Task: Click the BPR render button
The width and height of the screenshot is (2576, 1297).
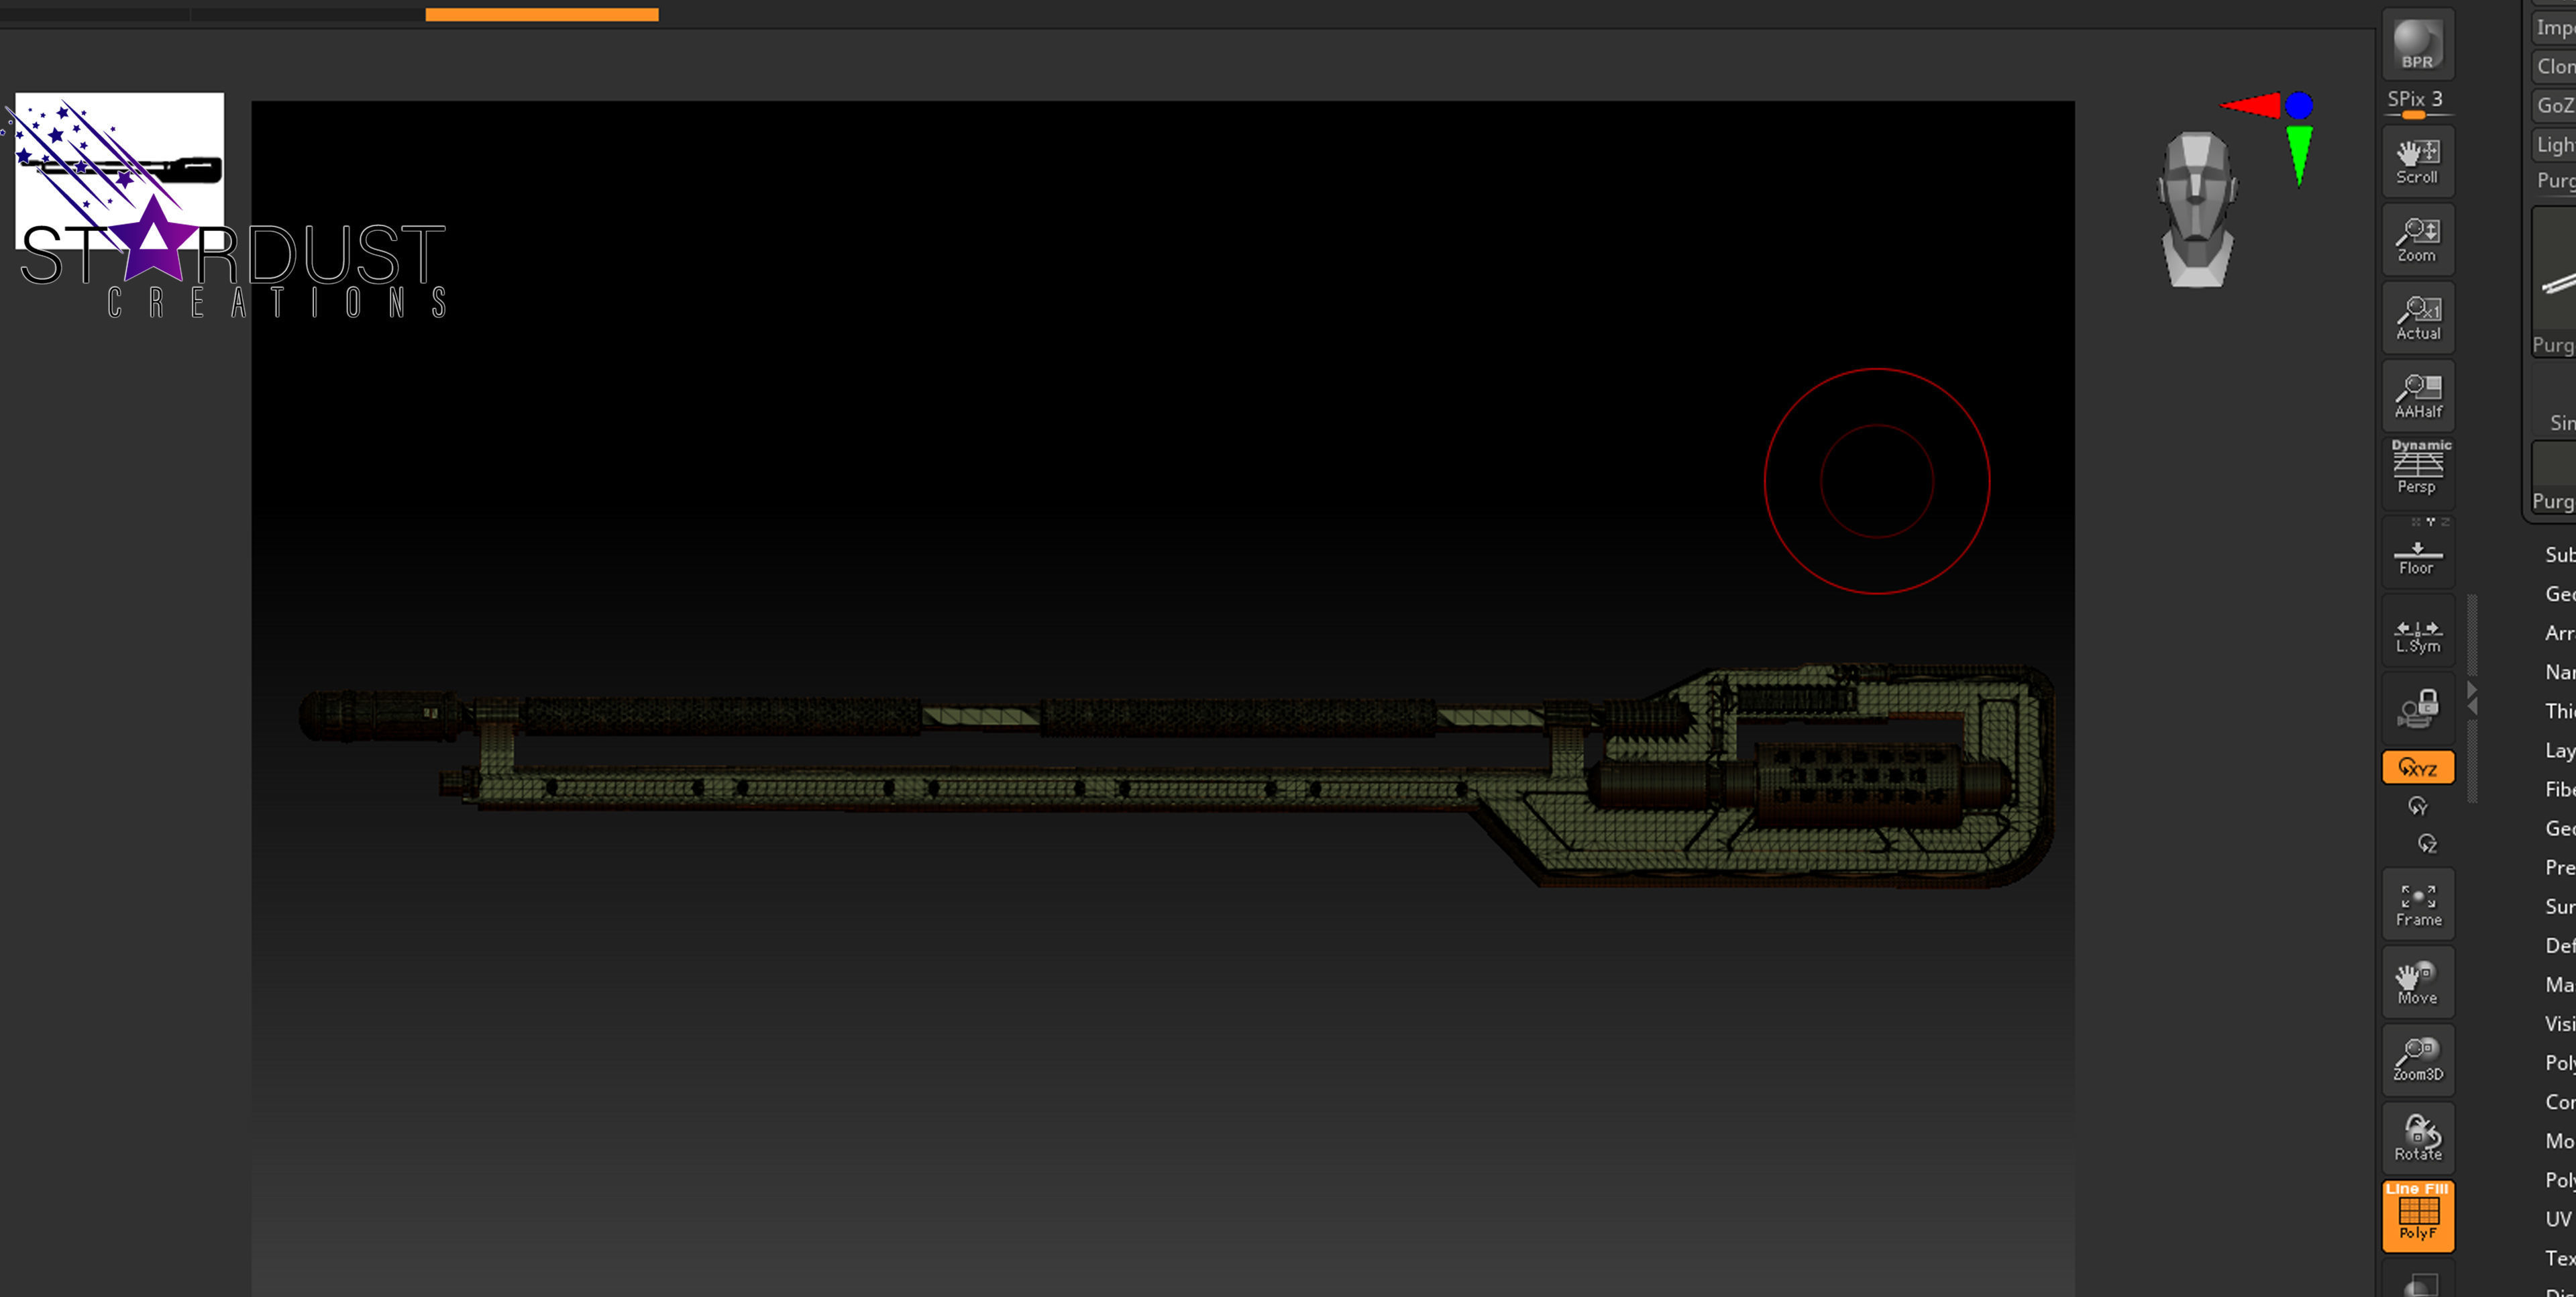Action: coord(2417,45)
